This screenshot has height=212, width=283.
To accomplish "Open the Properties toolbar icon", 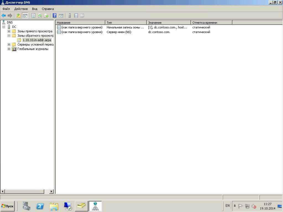I will click(33, 16).
